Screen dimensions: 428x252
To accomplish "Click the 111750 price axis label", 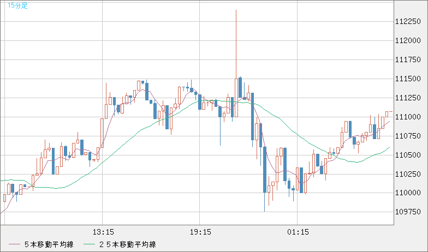I will [x=407, y=59].
